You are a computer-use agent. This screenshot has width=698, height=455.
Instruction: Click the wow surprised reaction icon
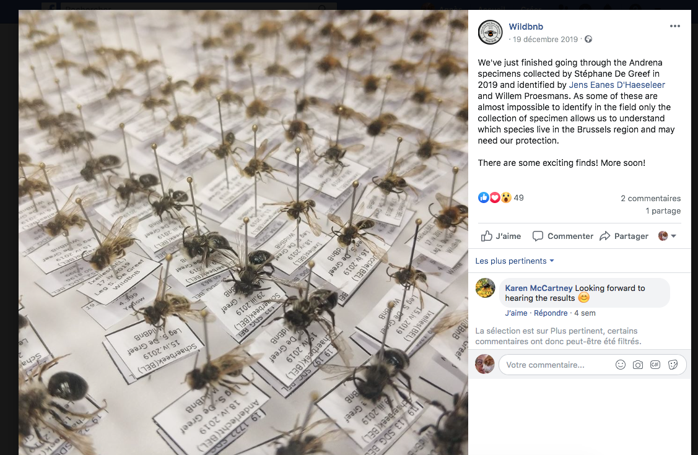(505, 197)
